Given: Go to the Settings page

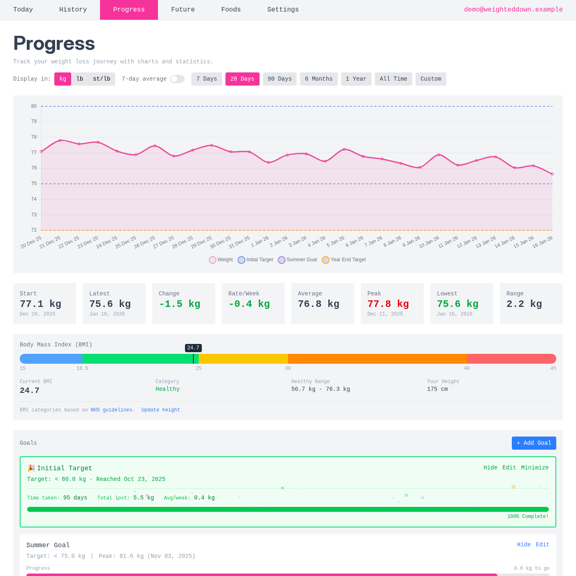Looking at the screenshot, I should [x=283, y=9].
